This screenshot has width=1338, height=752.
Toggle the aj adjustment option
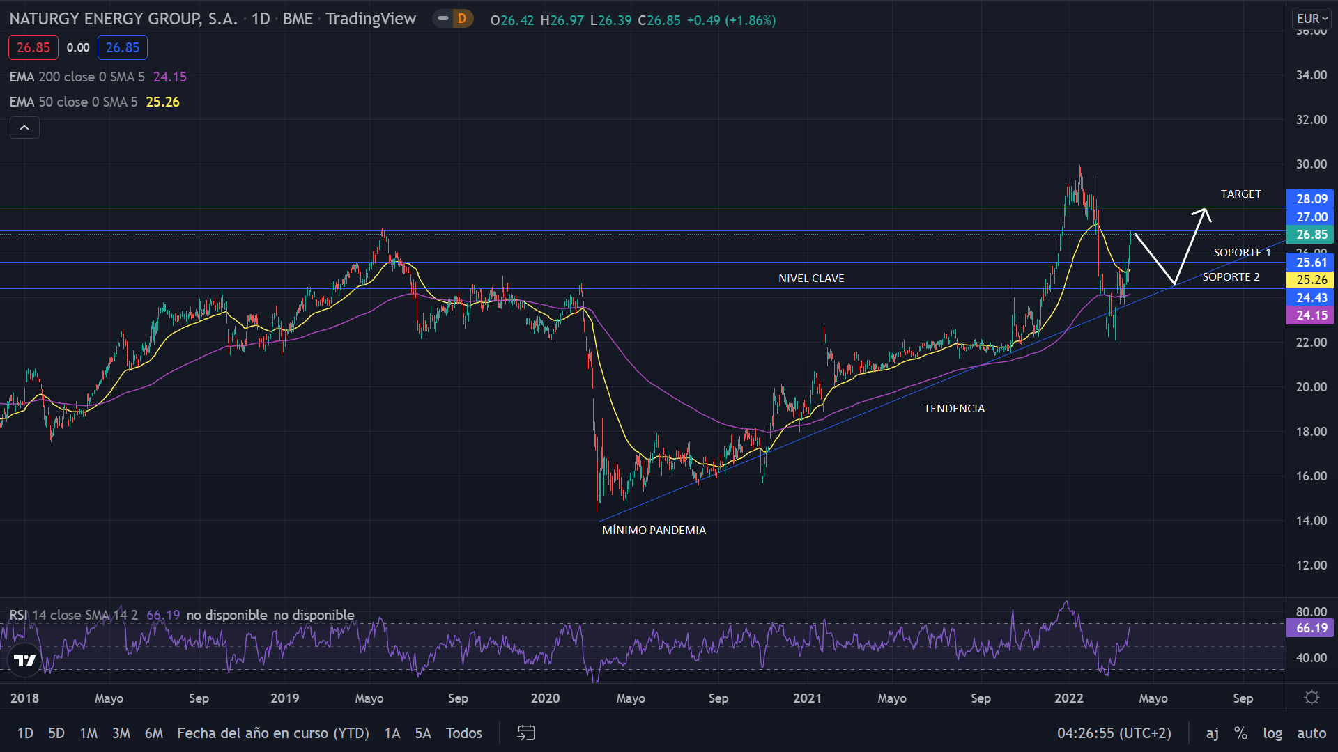[x=1213, y=733]
